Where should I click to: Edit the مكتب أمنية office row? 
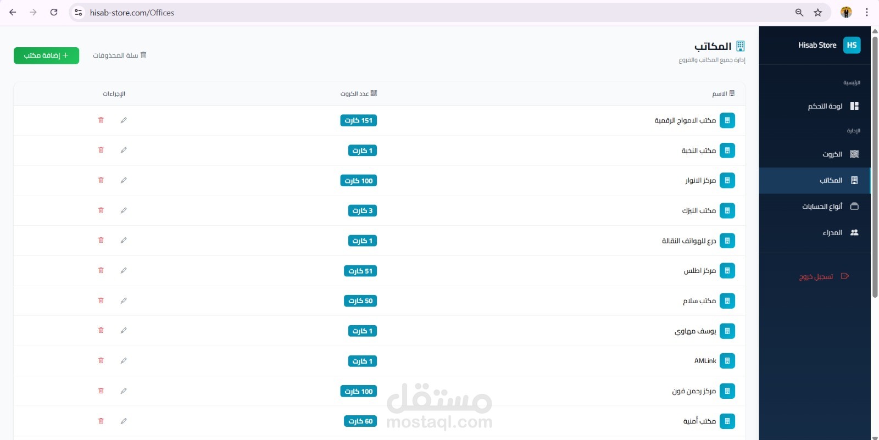coord(124,421)
